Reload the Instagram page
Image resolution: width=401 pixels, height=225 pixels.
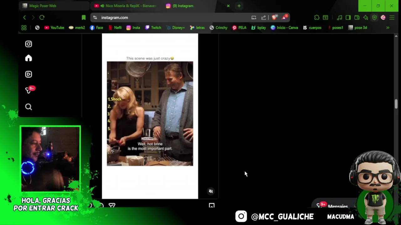click(42, 17)
